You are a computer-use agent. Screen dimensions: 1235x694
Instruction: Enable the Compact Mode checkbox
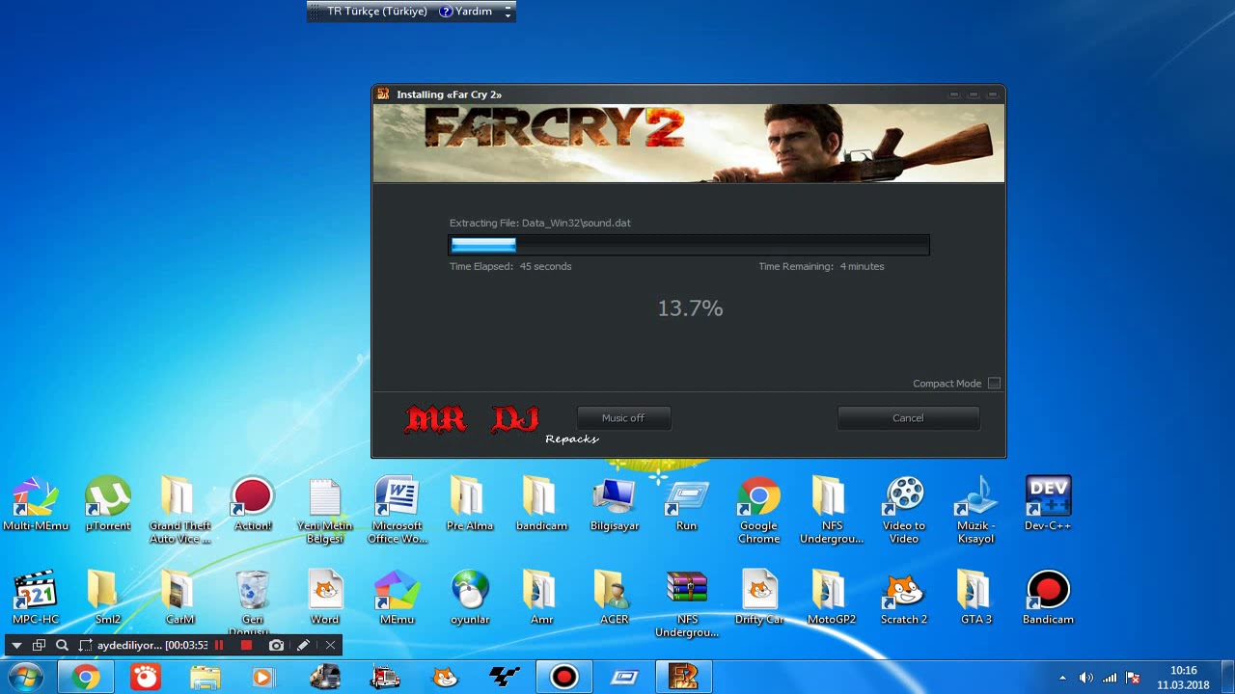[994, 383]
